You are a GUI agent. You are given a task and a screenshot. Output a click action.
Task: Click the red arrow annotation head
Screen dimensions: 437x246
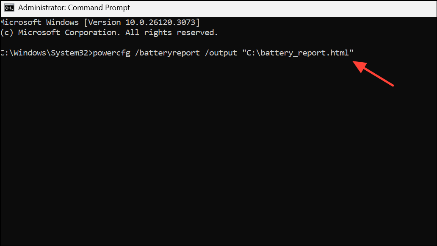(360, 66)
